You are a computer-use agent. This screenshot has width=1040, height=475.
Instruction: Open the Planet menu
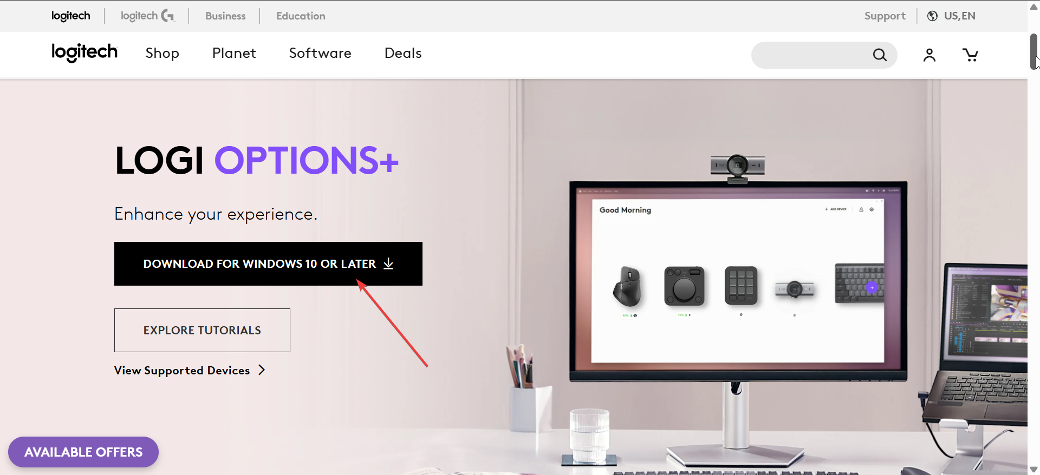point(234,53)
